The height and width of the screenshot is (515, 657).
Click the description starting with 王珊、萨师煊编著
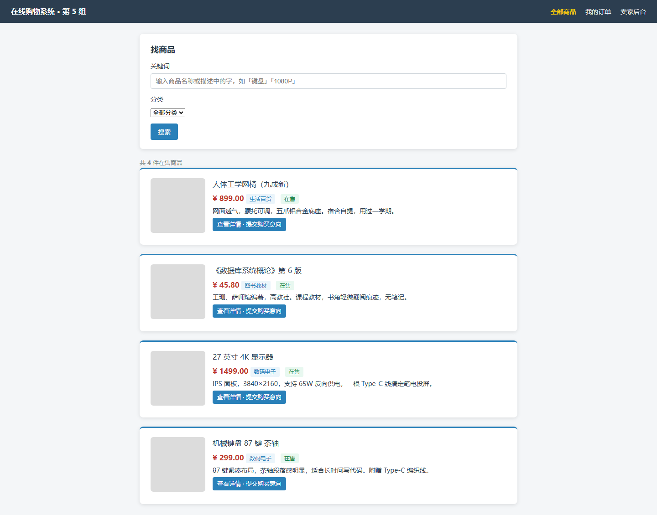311,297
